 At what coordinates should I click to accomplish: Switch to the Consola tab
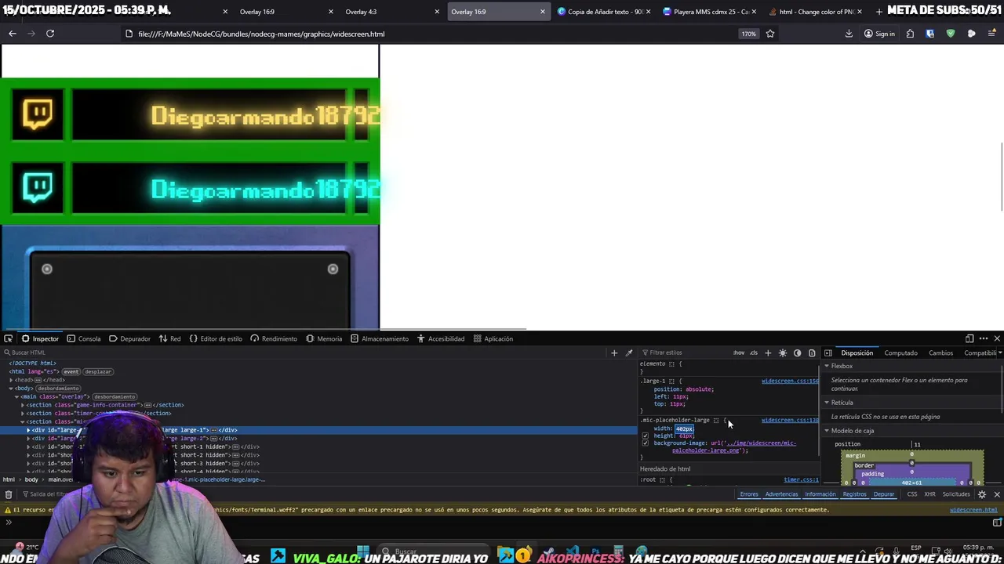point(84,338)
